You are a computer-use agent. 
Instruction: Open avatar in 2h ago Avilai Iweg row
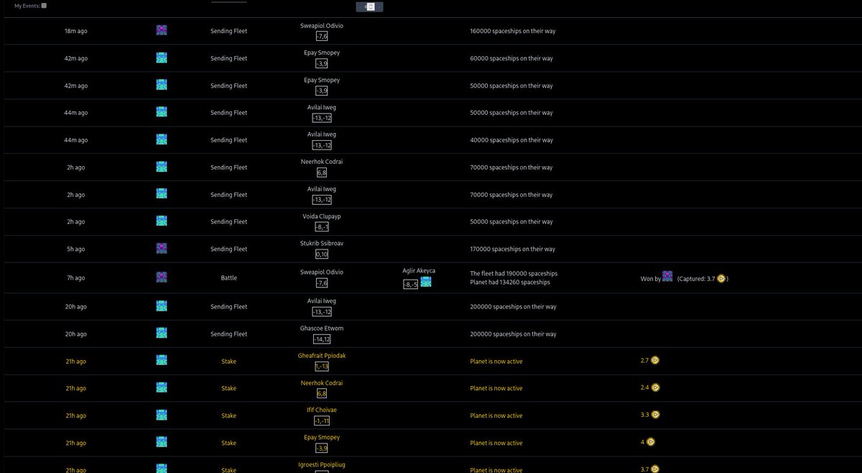click(x=162, y=194)
